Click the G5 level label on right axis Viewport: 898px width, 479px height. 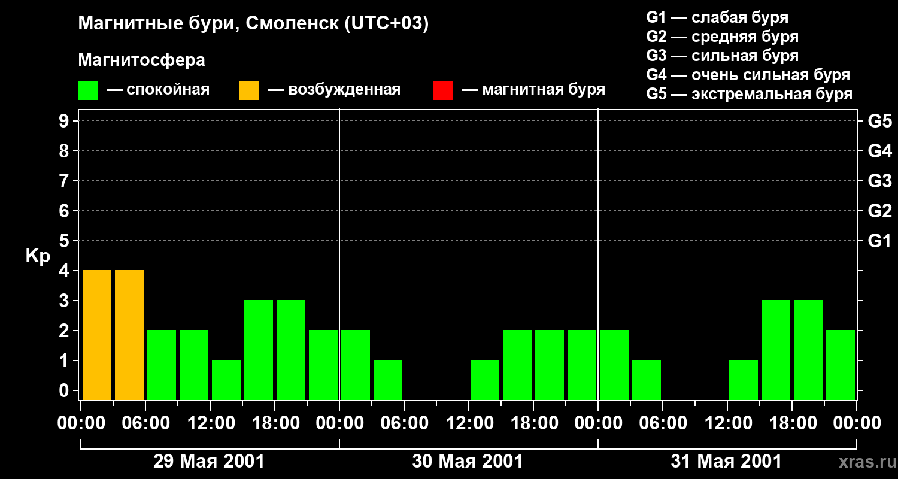[879, 121]
